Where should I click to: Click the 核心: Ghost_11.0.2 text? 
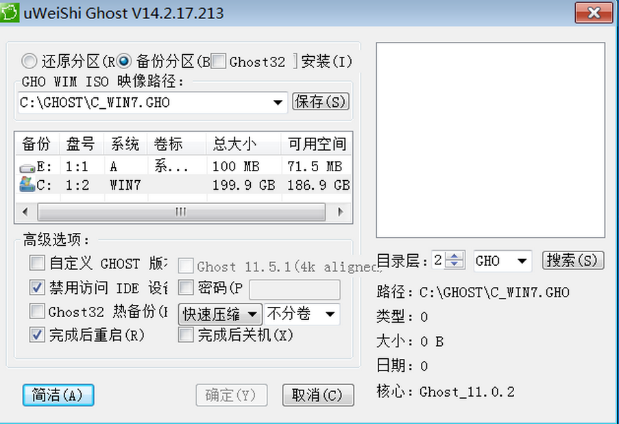pos(446,391)
